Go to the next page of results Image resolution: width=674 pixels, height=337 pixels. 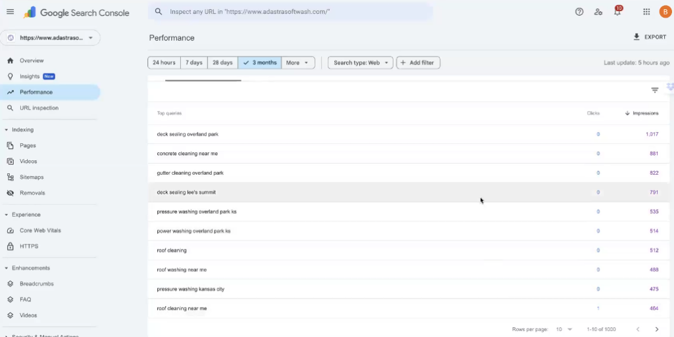click(656, 329)
